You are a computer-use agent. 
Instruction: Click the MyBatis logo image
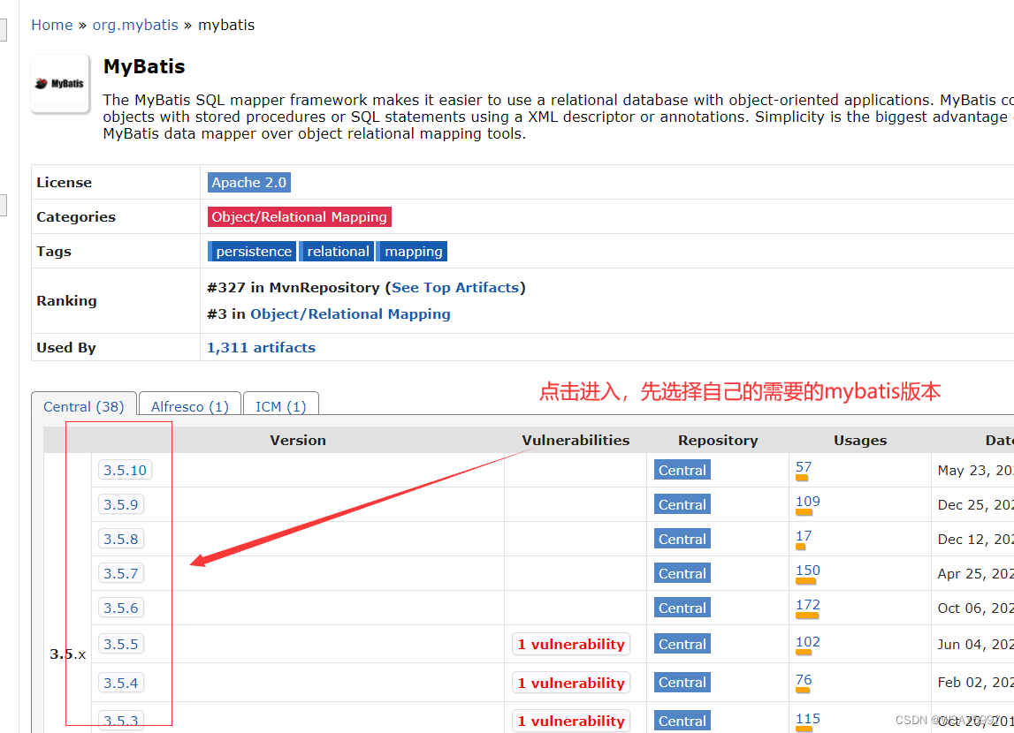(x=60, y=84)
